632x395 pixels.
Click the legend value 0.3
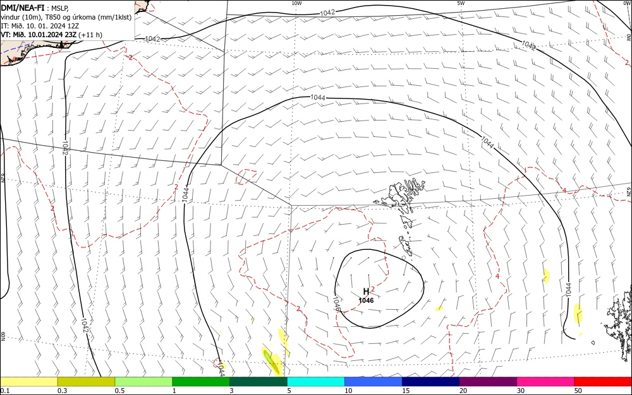(62, 391)
